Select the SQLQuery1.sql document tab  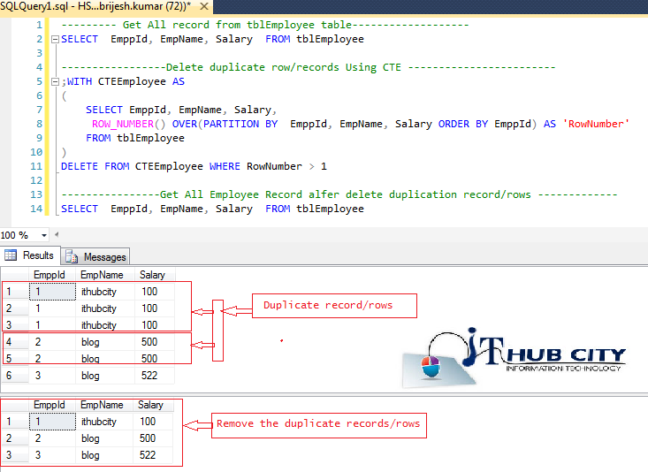108,6
